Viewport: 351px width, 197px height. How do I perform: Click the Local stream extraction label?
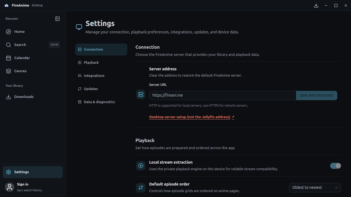[171, 162]
